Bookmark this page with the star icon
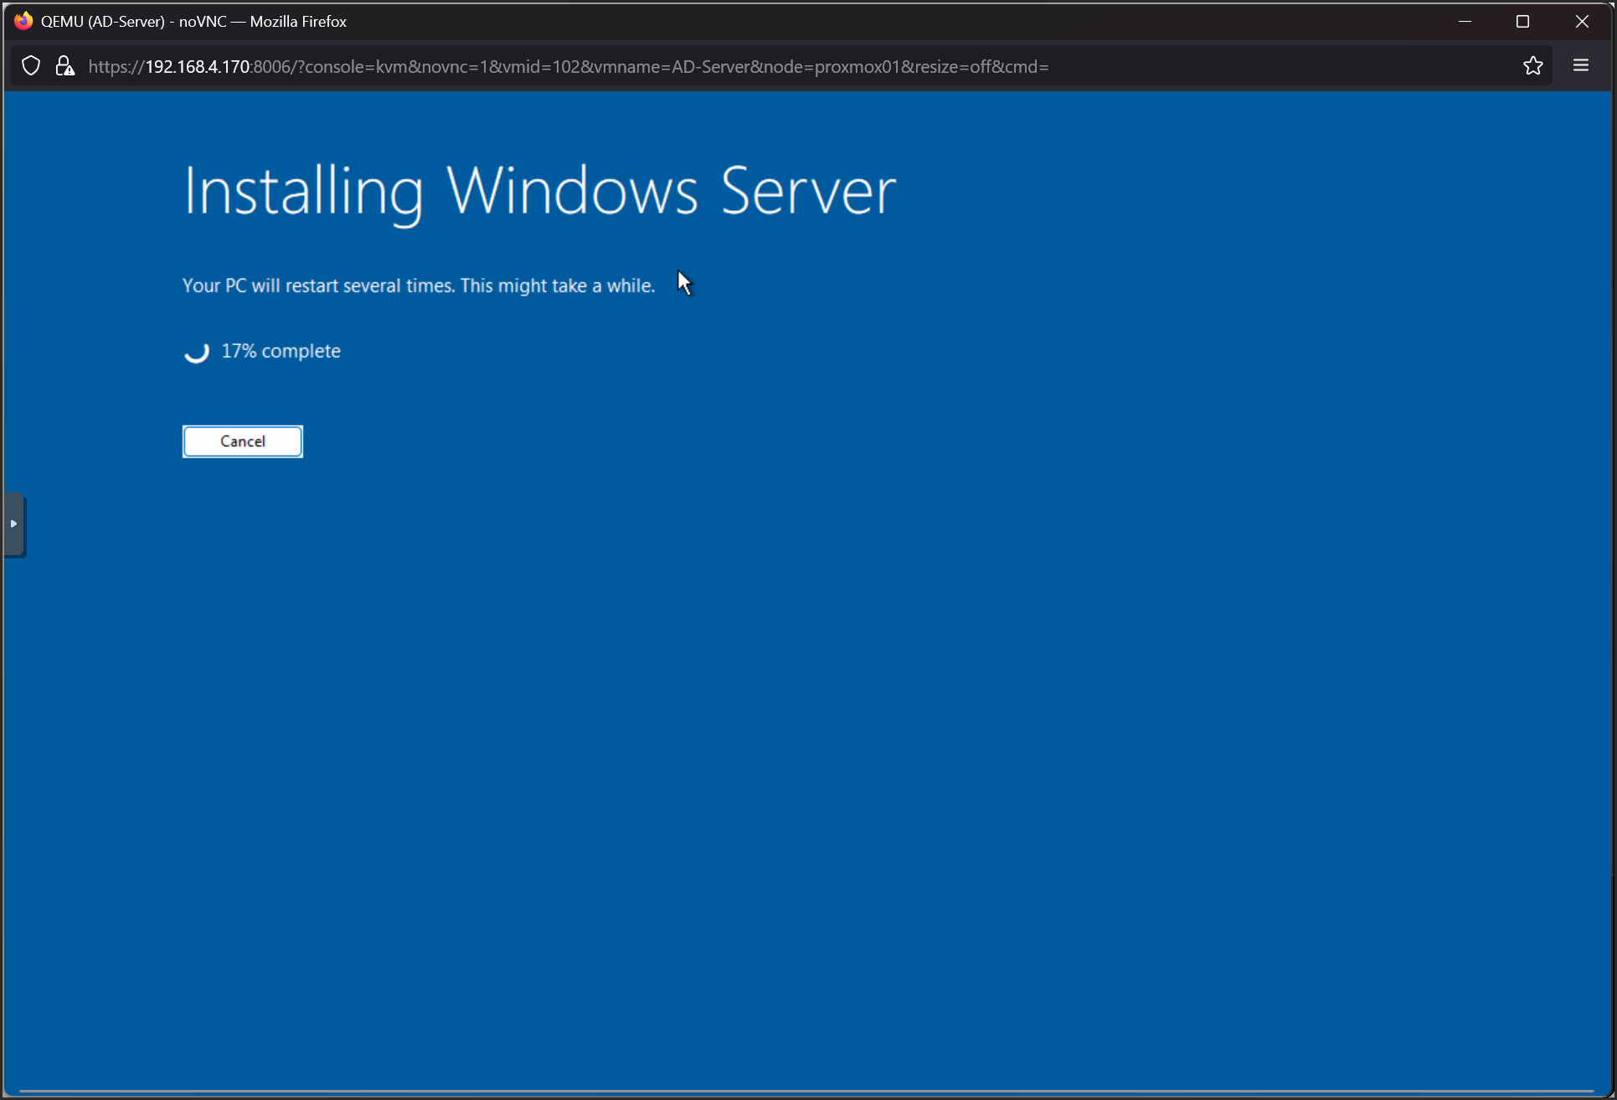 coord(1532,66)
